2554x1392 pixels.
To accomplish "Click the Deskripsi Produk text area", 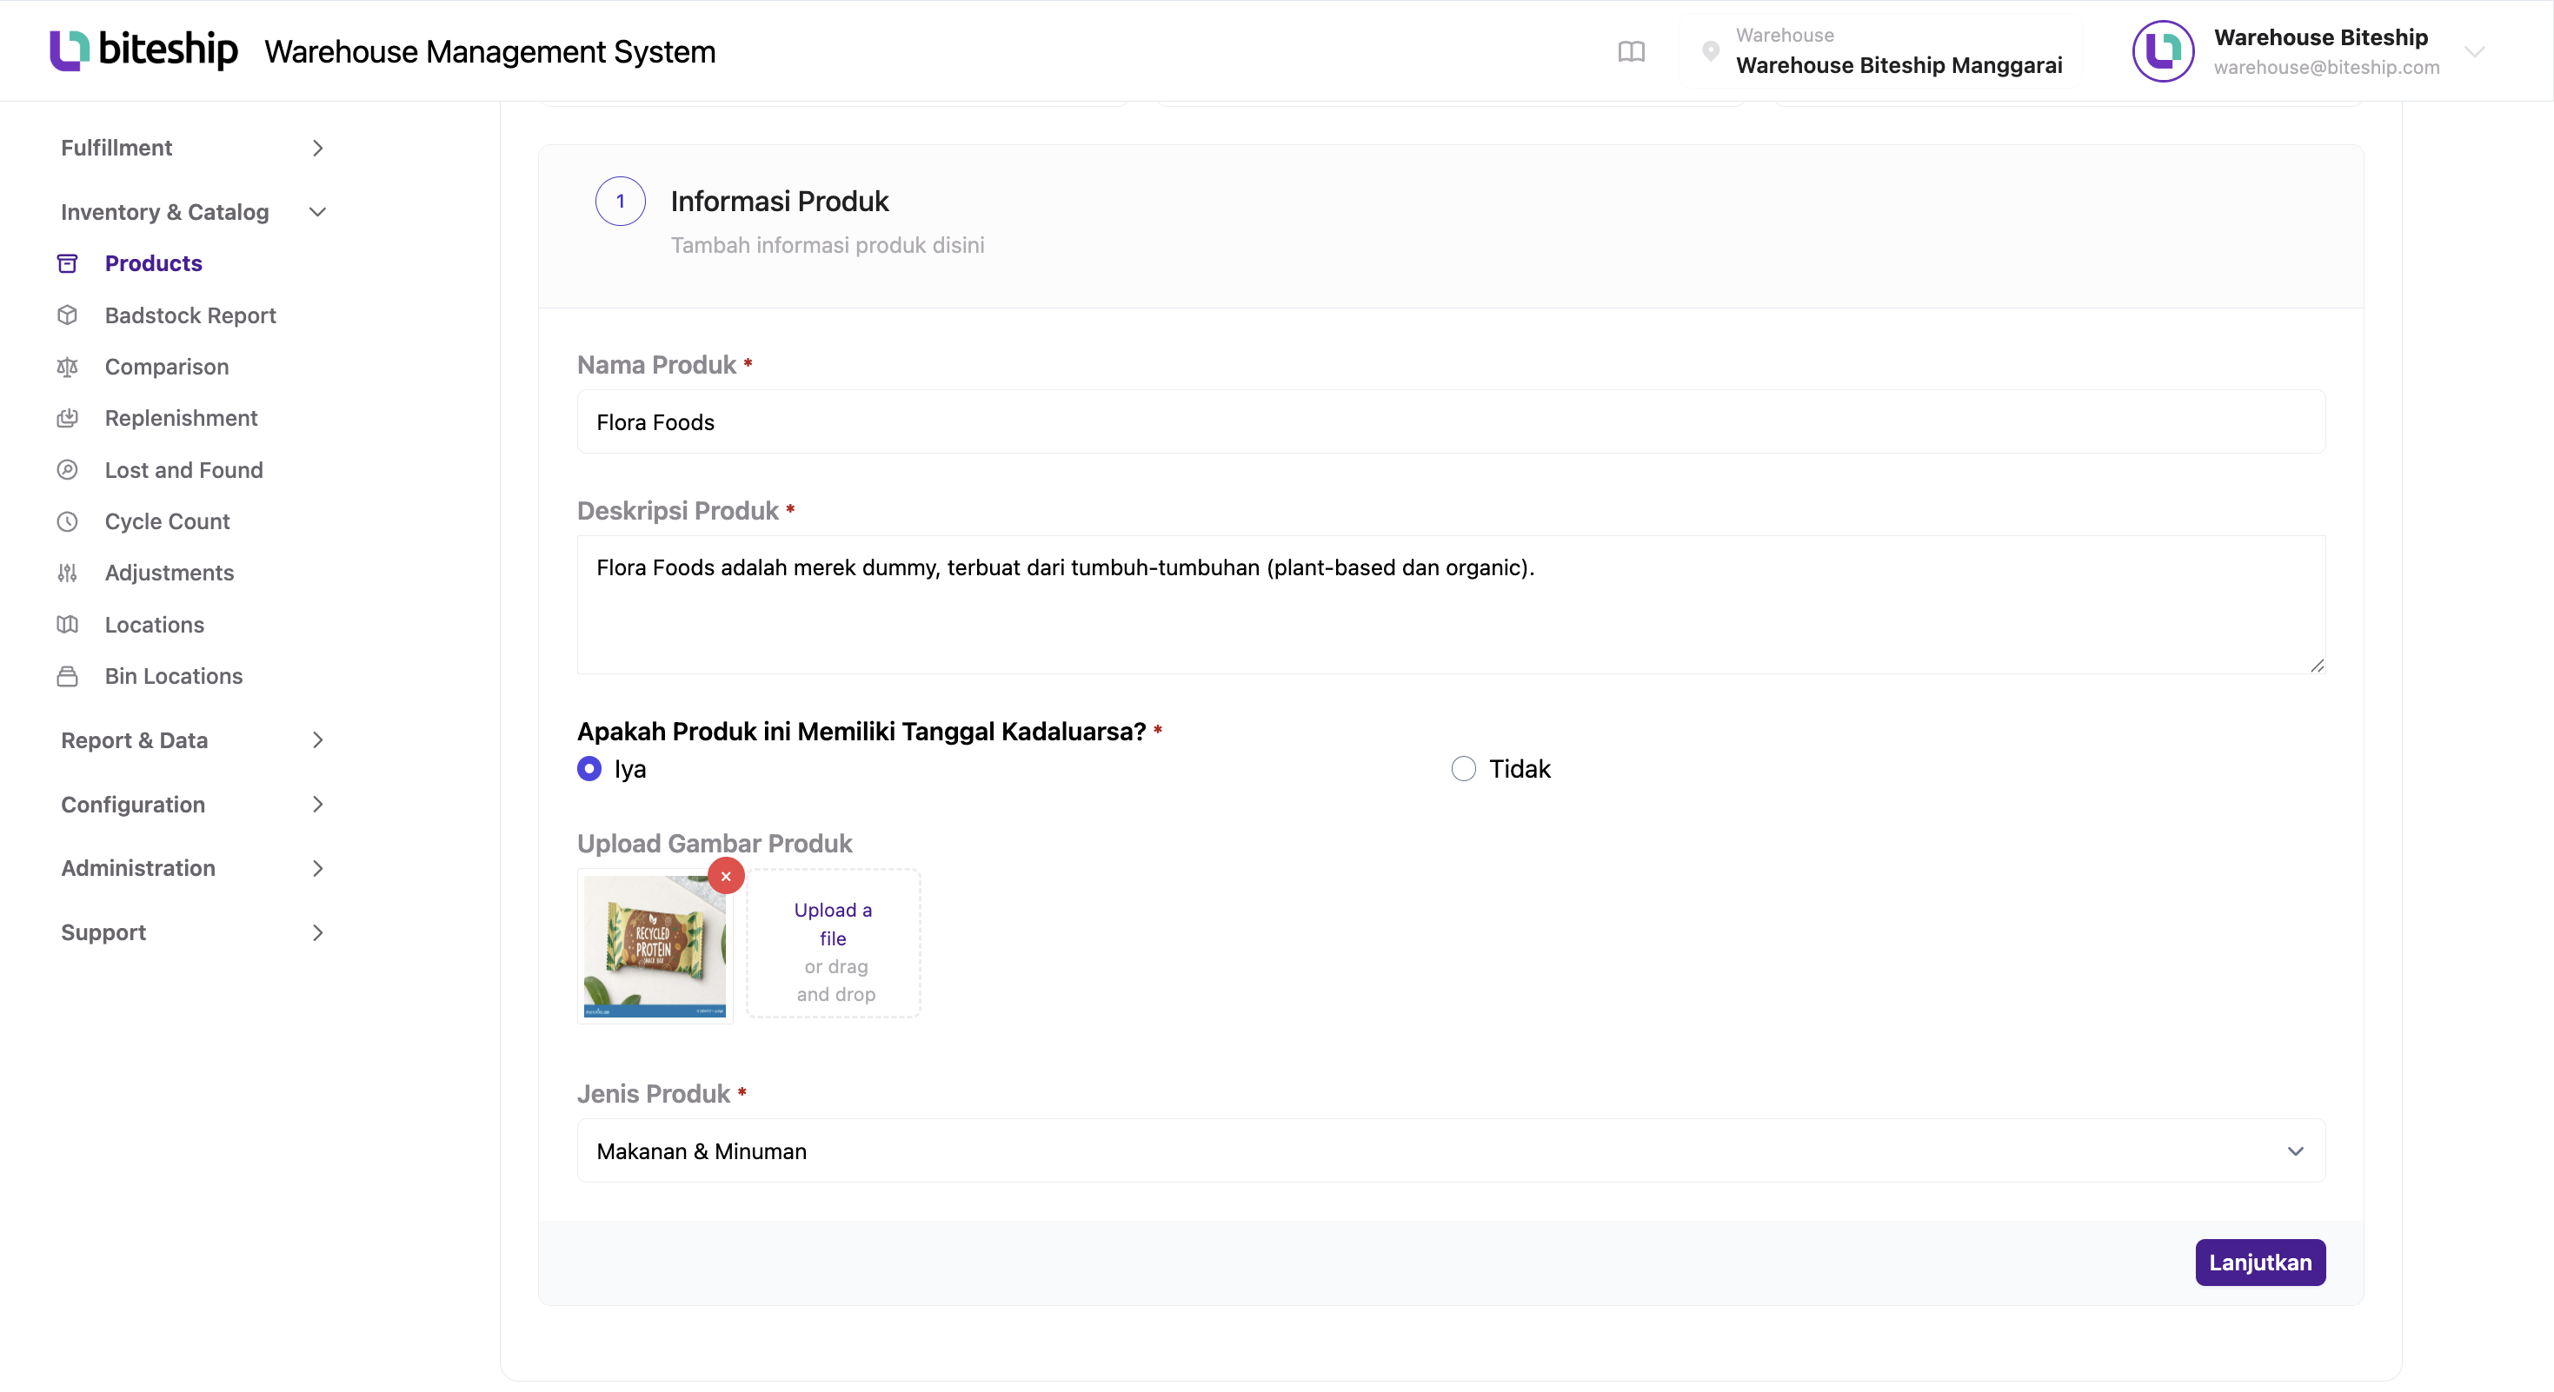I will point(1452,606).
